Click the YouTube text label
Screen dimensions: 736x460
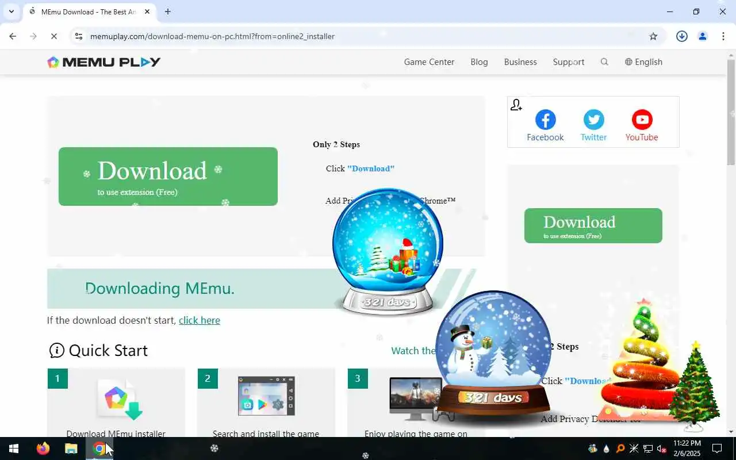(642, 137)
